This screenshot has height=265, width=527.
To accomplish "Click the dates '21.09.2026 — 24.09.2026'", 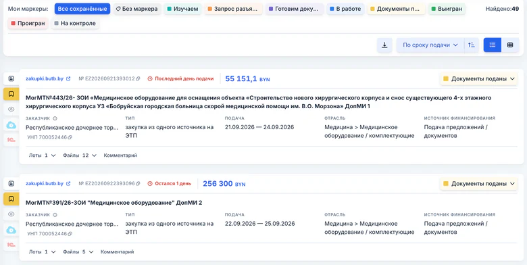I will 259,127.
